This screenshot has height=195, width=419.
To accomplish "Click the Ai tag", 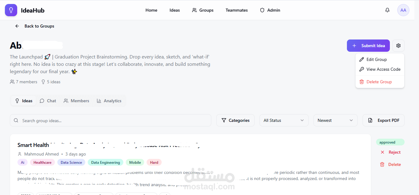I will pos(23,163).
